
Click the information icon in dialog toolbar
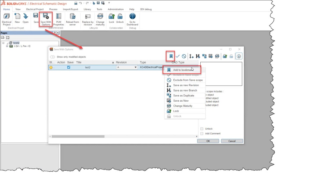239,56
